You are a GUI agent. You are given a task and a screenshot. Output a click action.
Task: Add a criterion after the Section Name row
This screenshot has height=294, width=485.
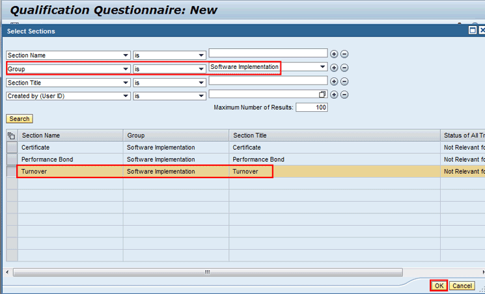pos(334,55)
